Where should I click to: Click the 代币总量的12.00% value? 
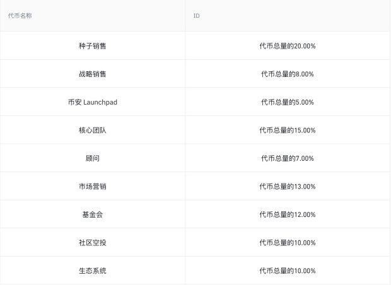(x=288, y=214)
